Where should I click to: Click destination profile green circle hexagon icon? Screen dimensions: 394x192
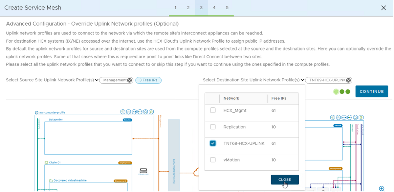(361, 117)
